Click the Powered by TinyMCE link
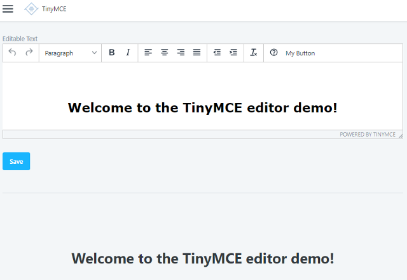 (368, 135)
